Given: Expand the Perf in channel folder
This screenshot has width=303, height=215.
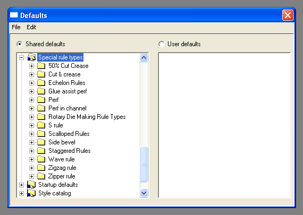Looking at the screenshot, I should click(x=31, y=108).
